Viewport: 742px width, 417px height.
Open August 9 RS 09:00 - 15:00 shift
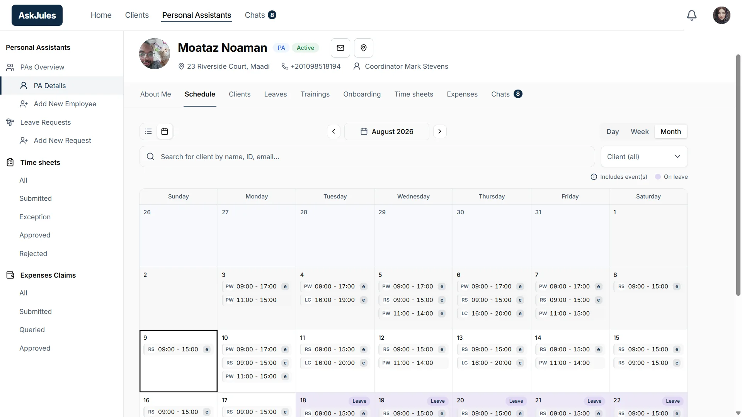(x=178, y=349)
